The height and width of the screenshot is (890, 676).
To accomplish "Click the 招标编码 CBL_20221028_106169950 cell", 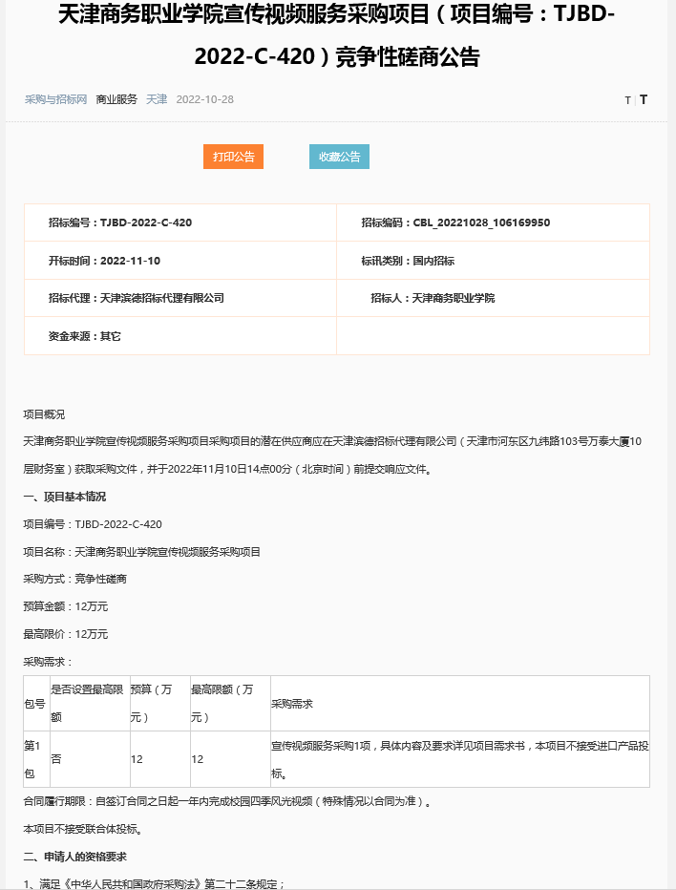I will click(455, 222).
